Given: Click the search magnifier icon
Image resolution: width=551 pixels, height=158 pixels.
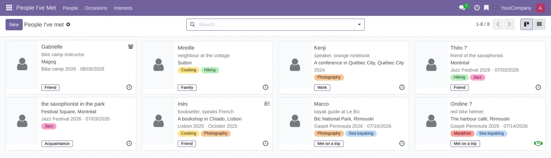Looking at the screenshot, I should pos(193,24).
